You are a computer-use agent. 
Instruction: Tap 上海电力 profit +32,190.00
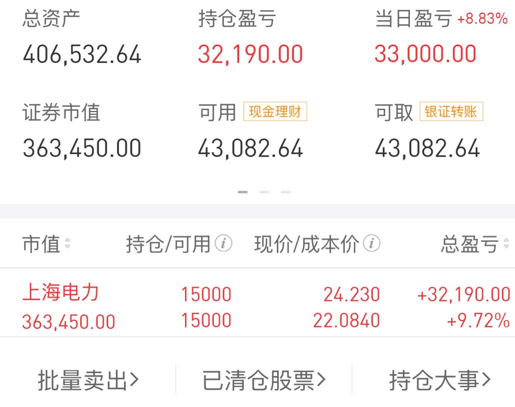[463, 295]
